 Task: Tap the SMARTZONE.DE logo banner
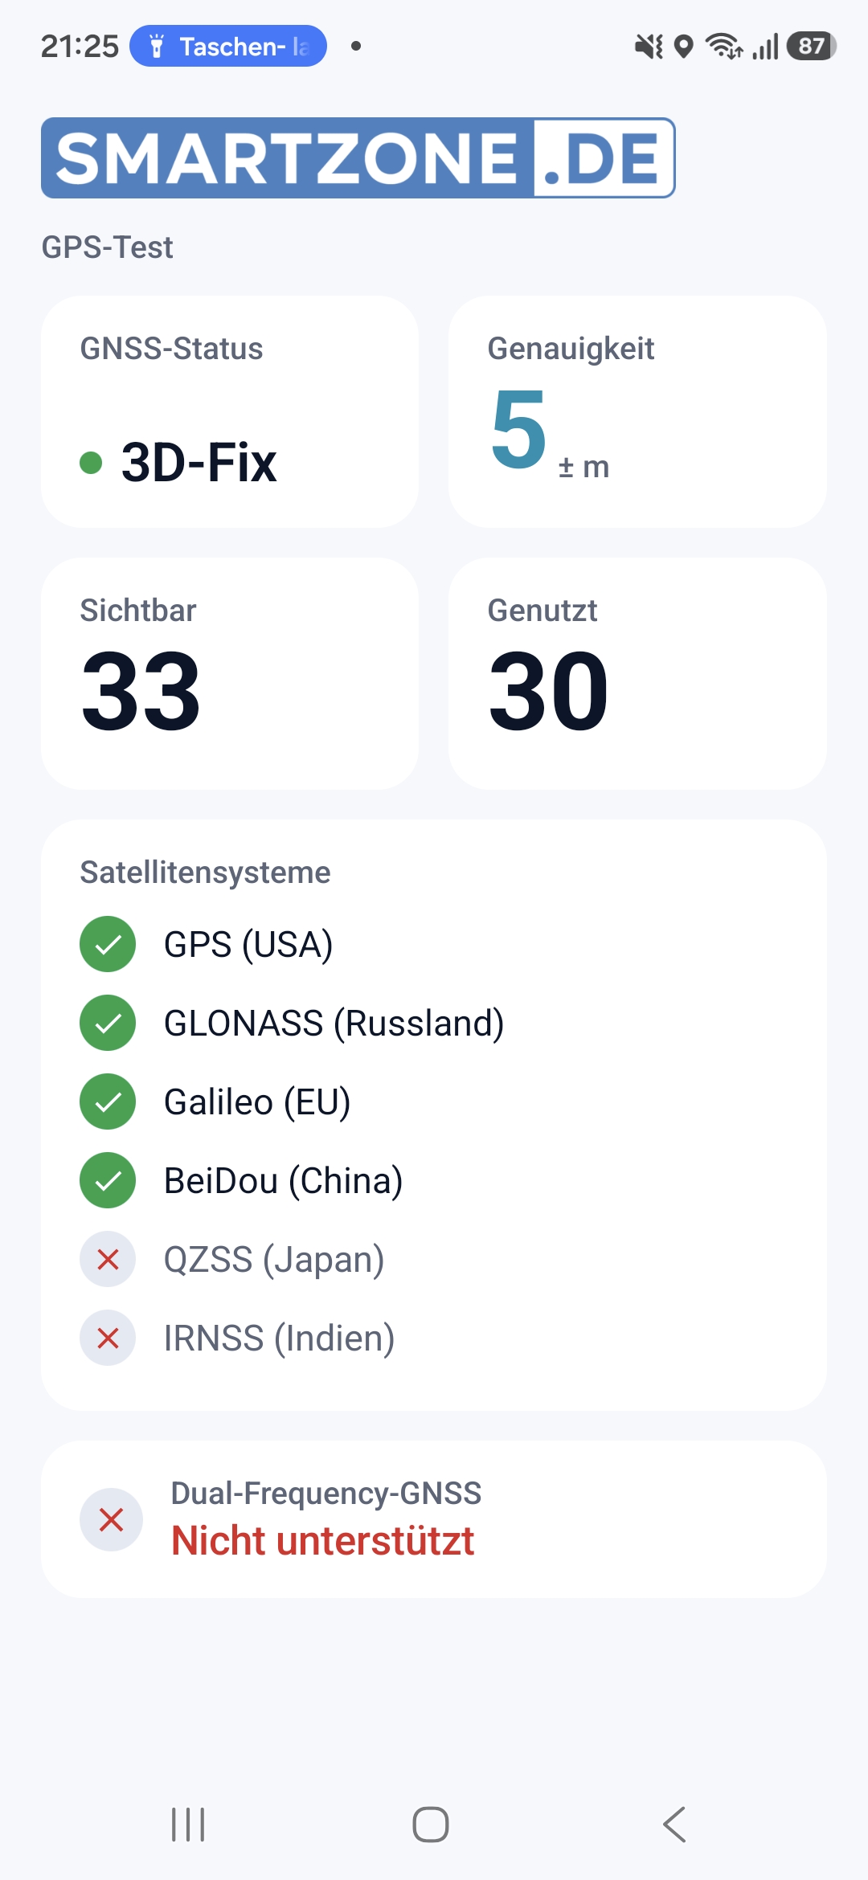pyautogui.click(x=358, y=158)
